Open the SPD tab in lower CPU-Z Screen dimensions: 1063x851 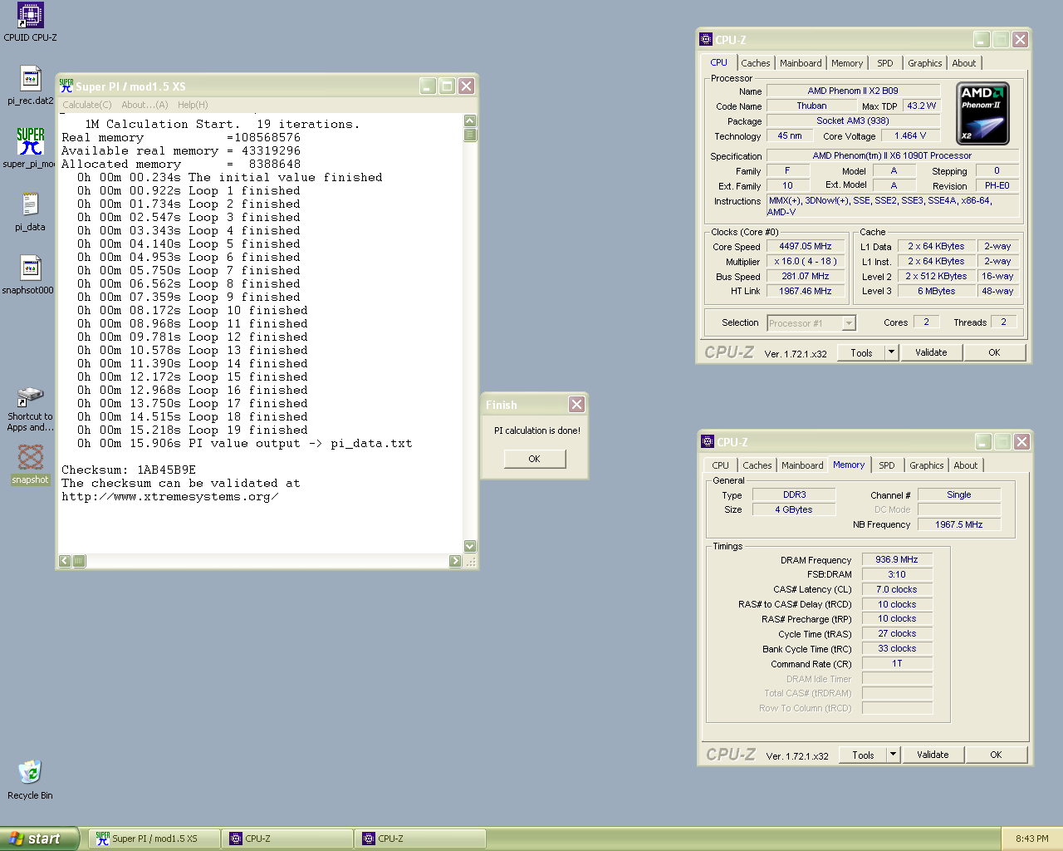[x=886, y=465]
